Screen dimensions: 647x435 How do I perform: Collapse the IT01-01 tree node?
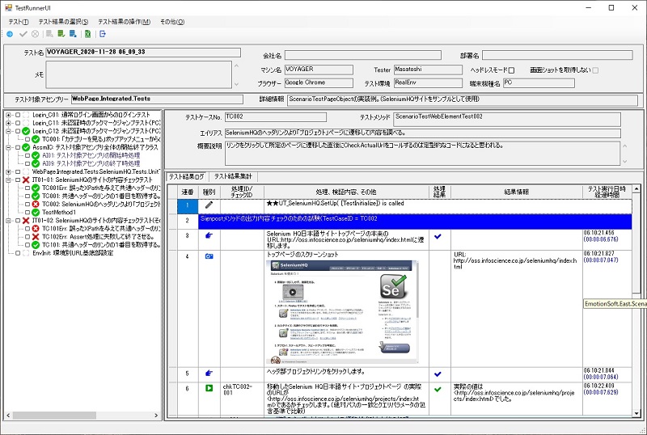pyautogui.click(x=8, y=180)
